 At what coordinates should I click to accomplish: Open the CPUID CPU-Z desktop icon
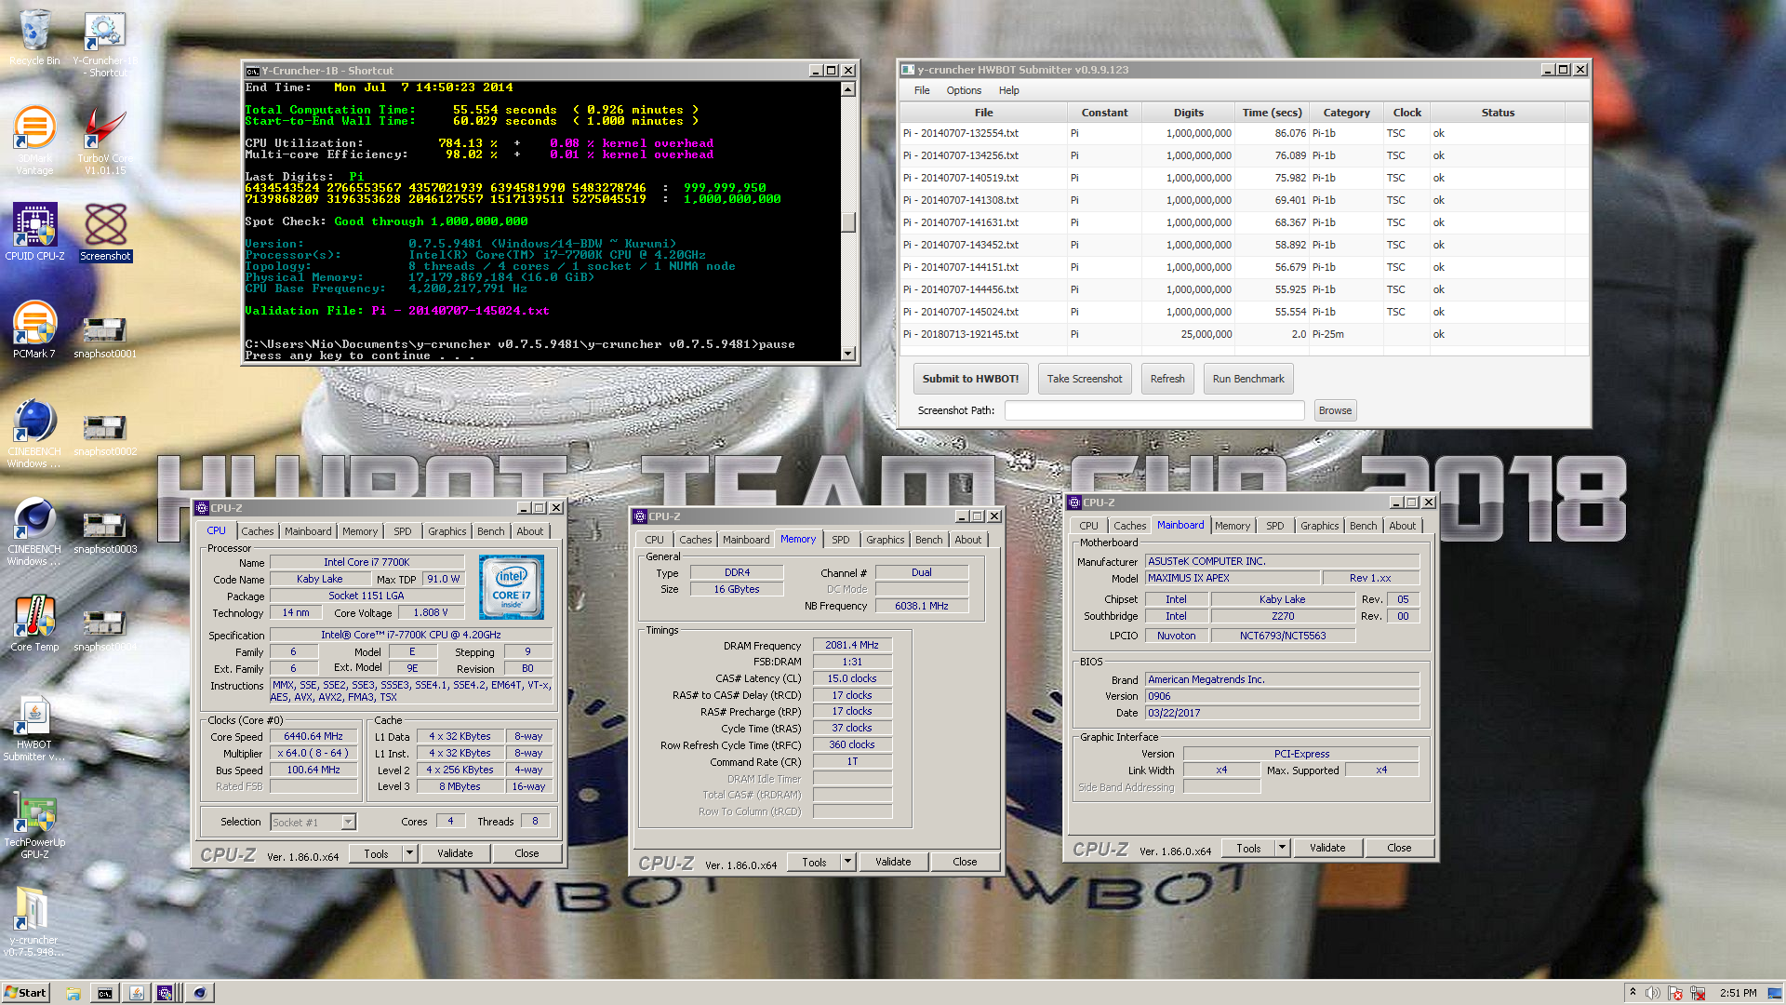coord(34,232)
